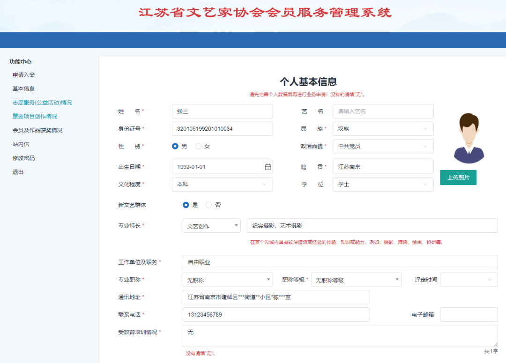Screen dimensions: 506x363
Task: Open the 政治面貌 dropdown
Action: point(383,146)
